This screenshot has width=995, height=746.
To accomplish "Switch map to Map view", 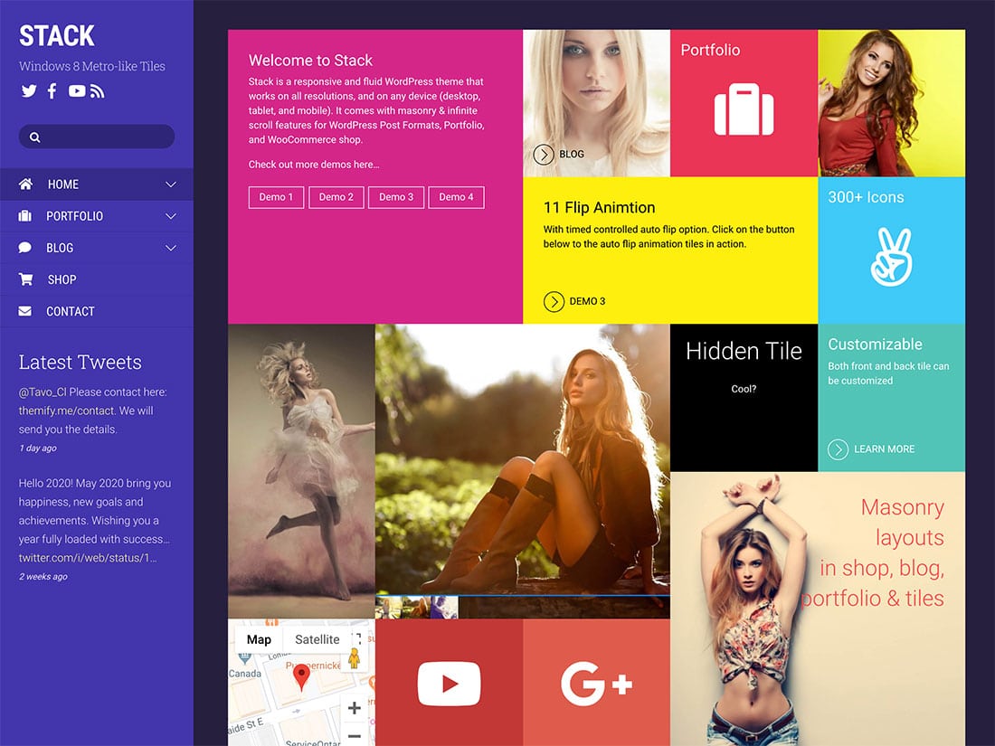I will (259, 639).
